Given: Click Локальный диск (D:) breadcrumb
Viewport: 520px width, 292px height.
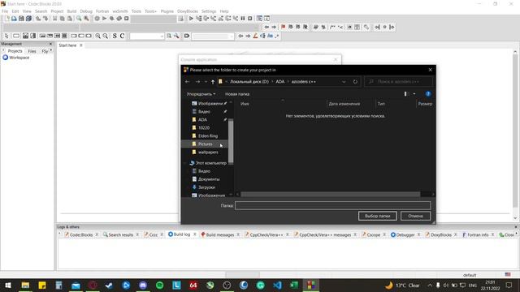Looking at the screenshot, I should click(249, 82).
